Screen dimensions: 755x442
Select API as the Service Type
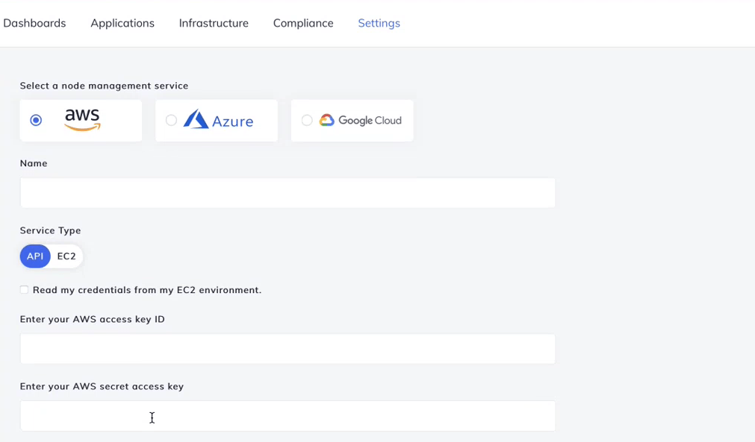(34, 256)
